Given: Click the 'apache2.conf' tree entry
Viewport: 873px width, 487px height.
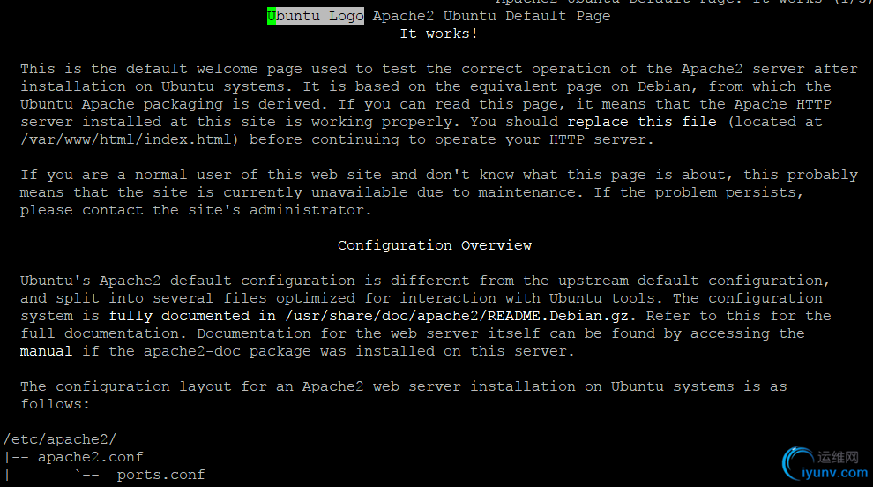Looking at the screenshot, I should 91,458.
